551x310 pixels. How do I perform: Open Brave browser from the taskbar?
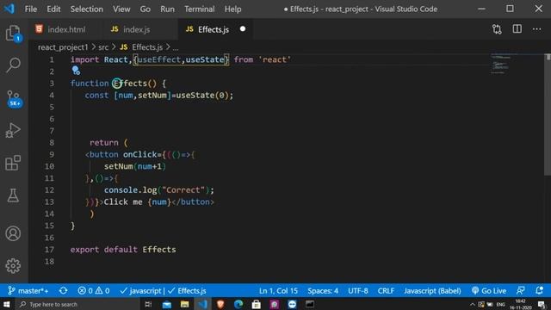tap(220, 304)
